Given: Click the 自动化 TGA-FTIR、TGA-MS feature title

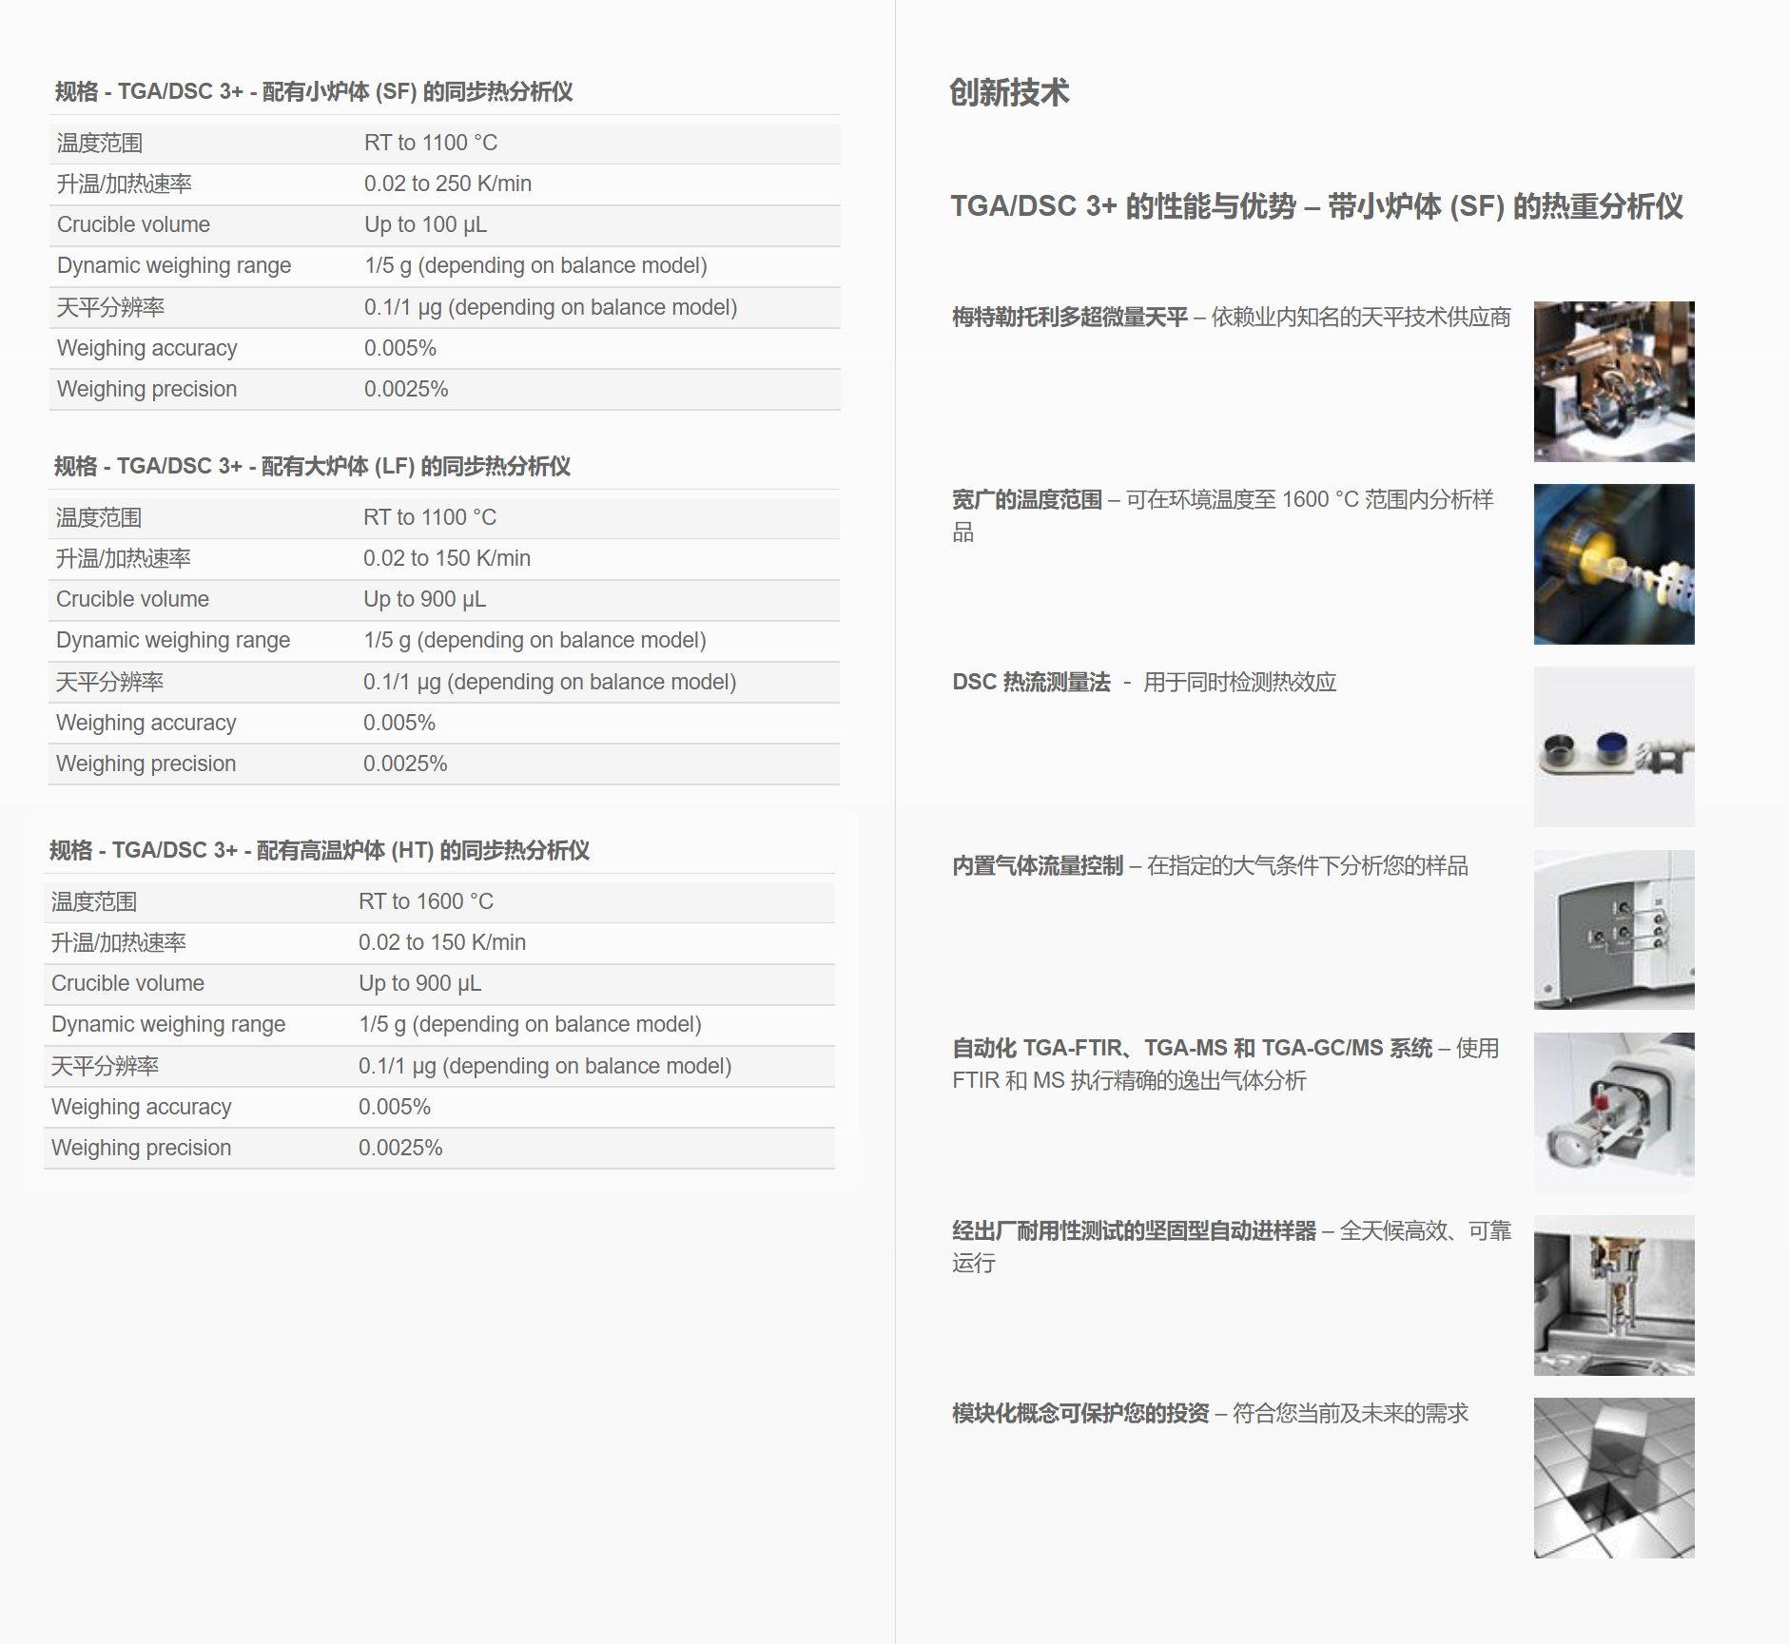Looking at the screenshot, I should [1192, 1048].
